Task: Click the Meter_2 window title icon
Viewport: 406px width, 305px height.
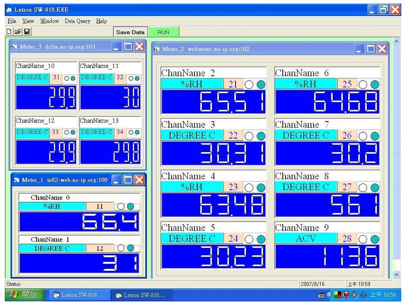Action: [157, 49]
